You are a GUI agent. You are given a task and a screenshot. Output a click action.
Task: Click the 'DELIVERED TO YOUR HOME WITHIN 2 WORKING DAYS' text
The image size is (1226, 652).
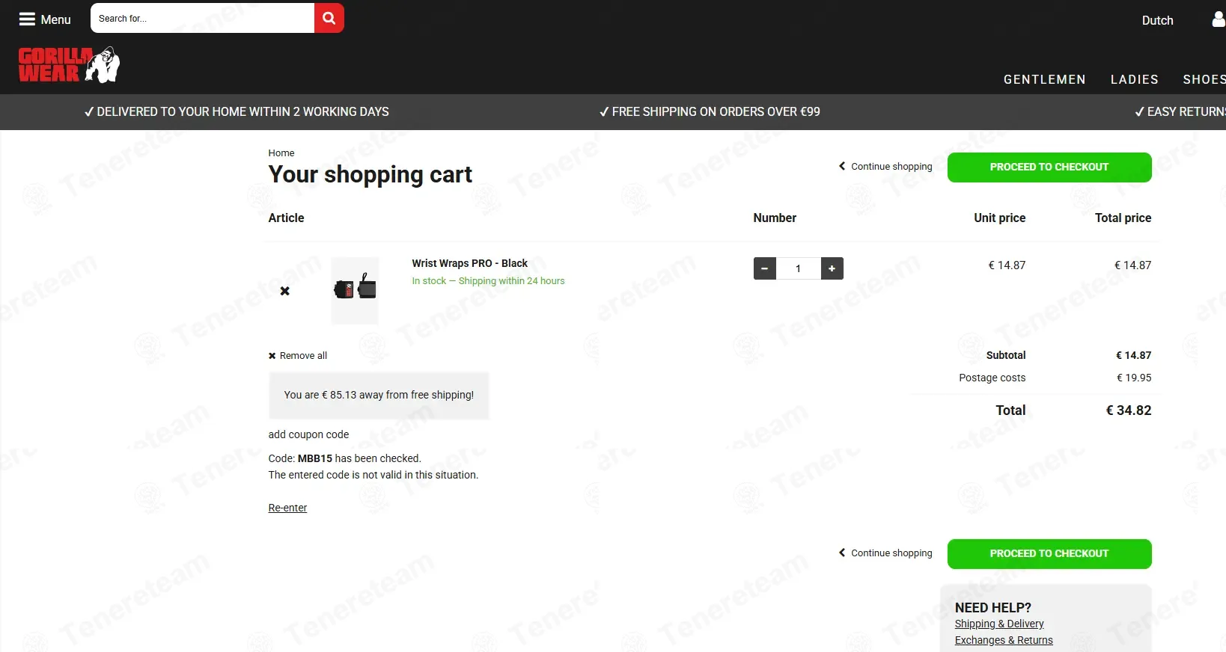(x=237, y=111)
